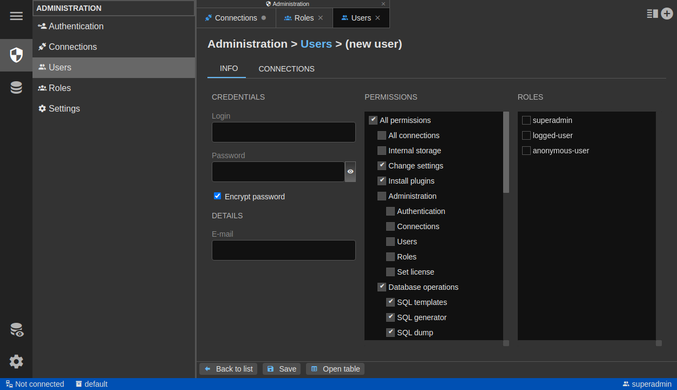Viewport: 677px width, 390px height.
Task: Uncheck the Change settings permission
Action: point(382,166)
